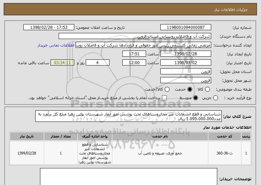This screenshot has width=261, height=185.
Task: Select the خدمت radio button
Action: 190,90
